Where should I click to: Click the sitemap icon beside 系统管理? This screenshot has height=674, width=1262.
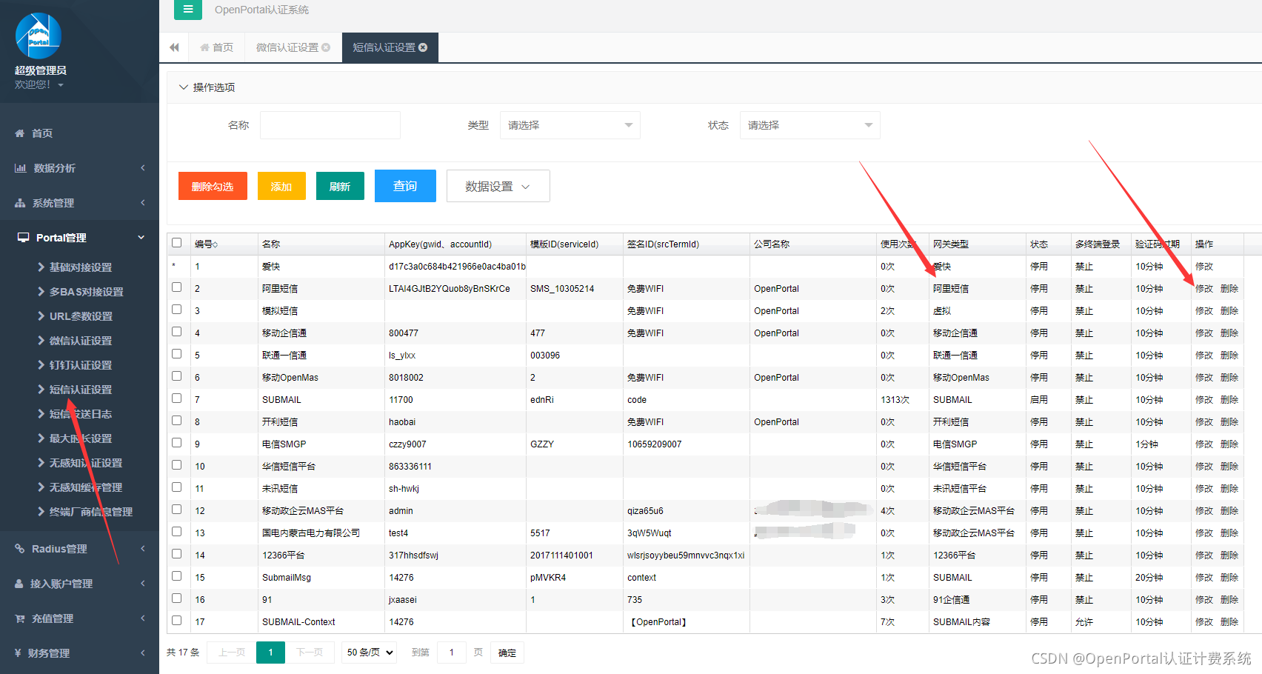20,203
